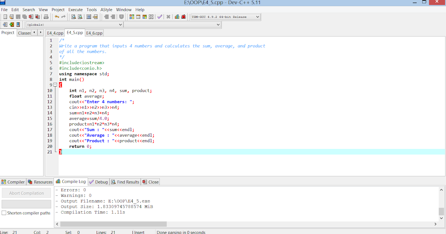Click the Close bottom panel tab
This screenshot has width=446, height=234.
point(151,182)
